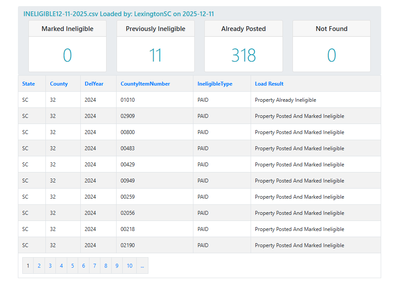Click Marked Ineligible count 0

point(67,55)
